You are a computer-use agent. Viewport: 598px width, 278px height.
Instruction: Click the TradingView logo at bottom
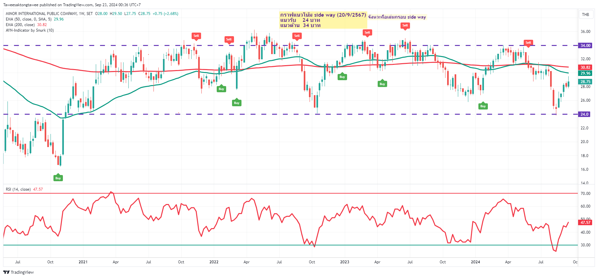19,272
